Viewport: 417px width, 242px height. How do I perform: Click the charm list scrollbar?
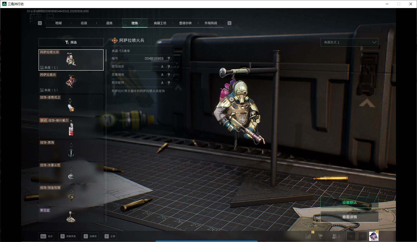coord(106,55)
